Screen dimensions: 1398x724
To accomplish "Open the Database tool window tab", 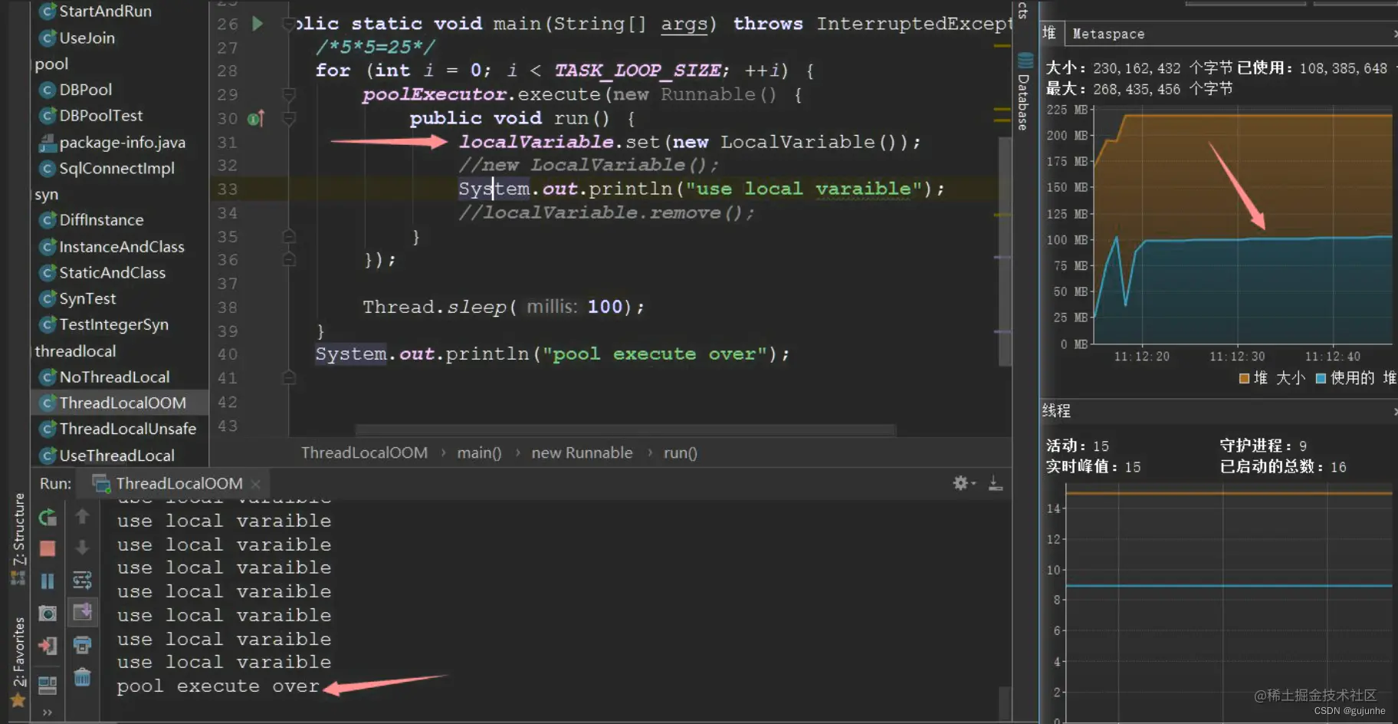I will pyautogui.click(x=1024, y=92).
